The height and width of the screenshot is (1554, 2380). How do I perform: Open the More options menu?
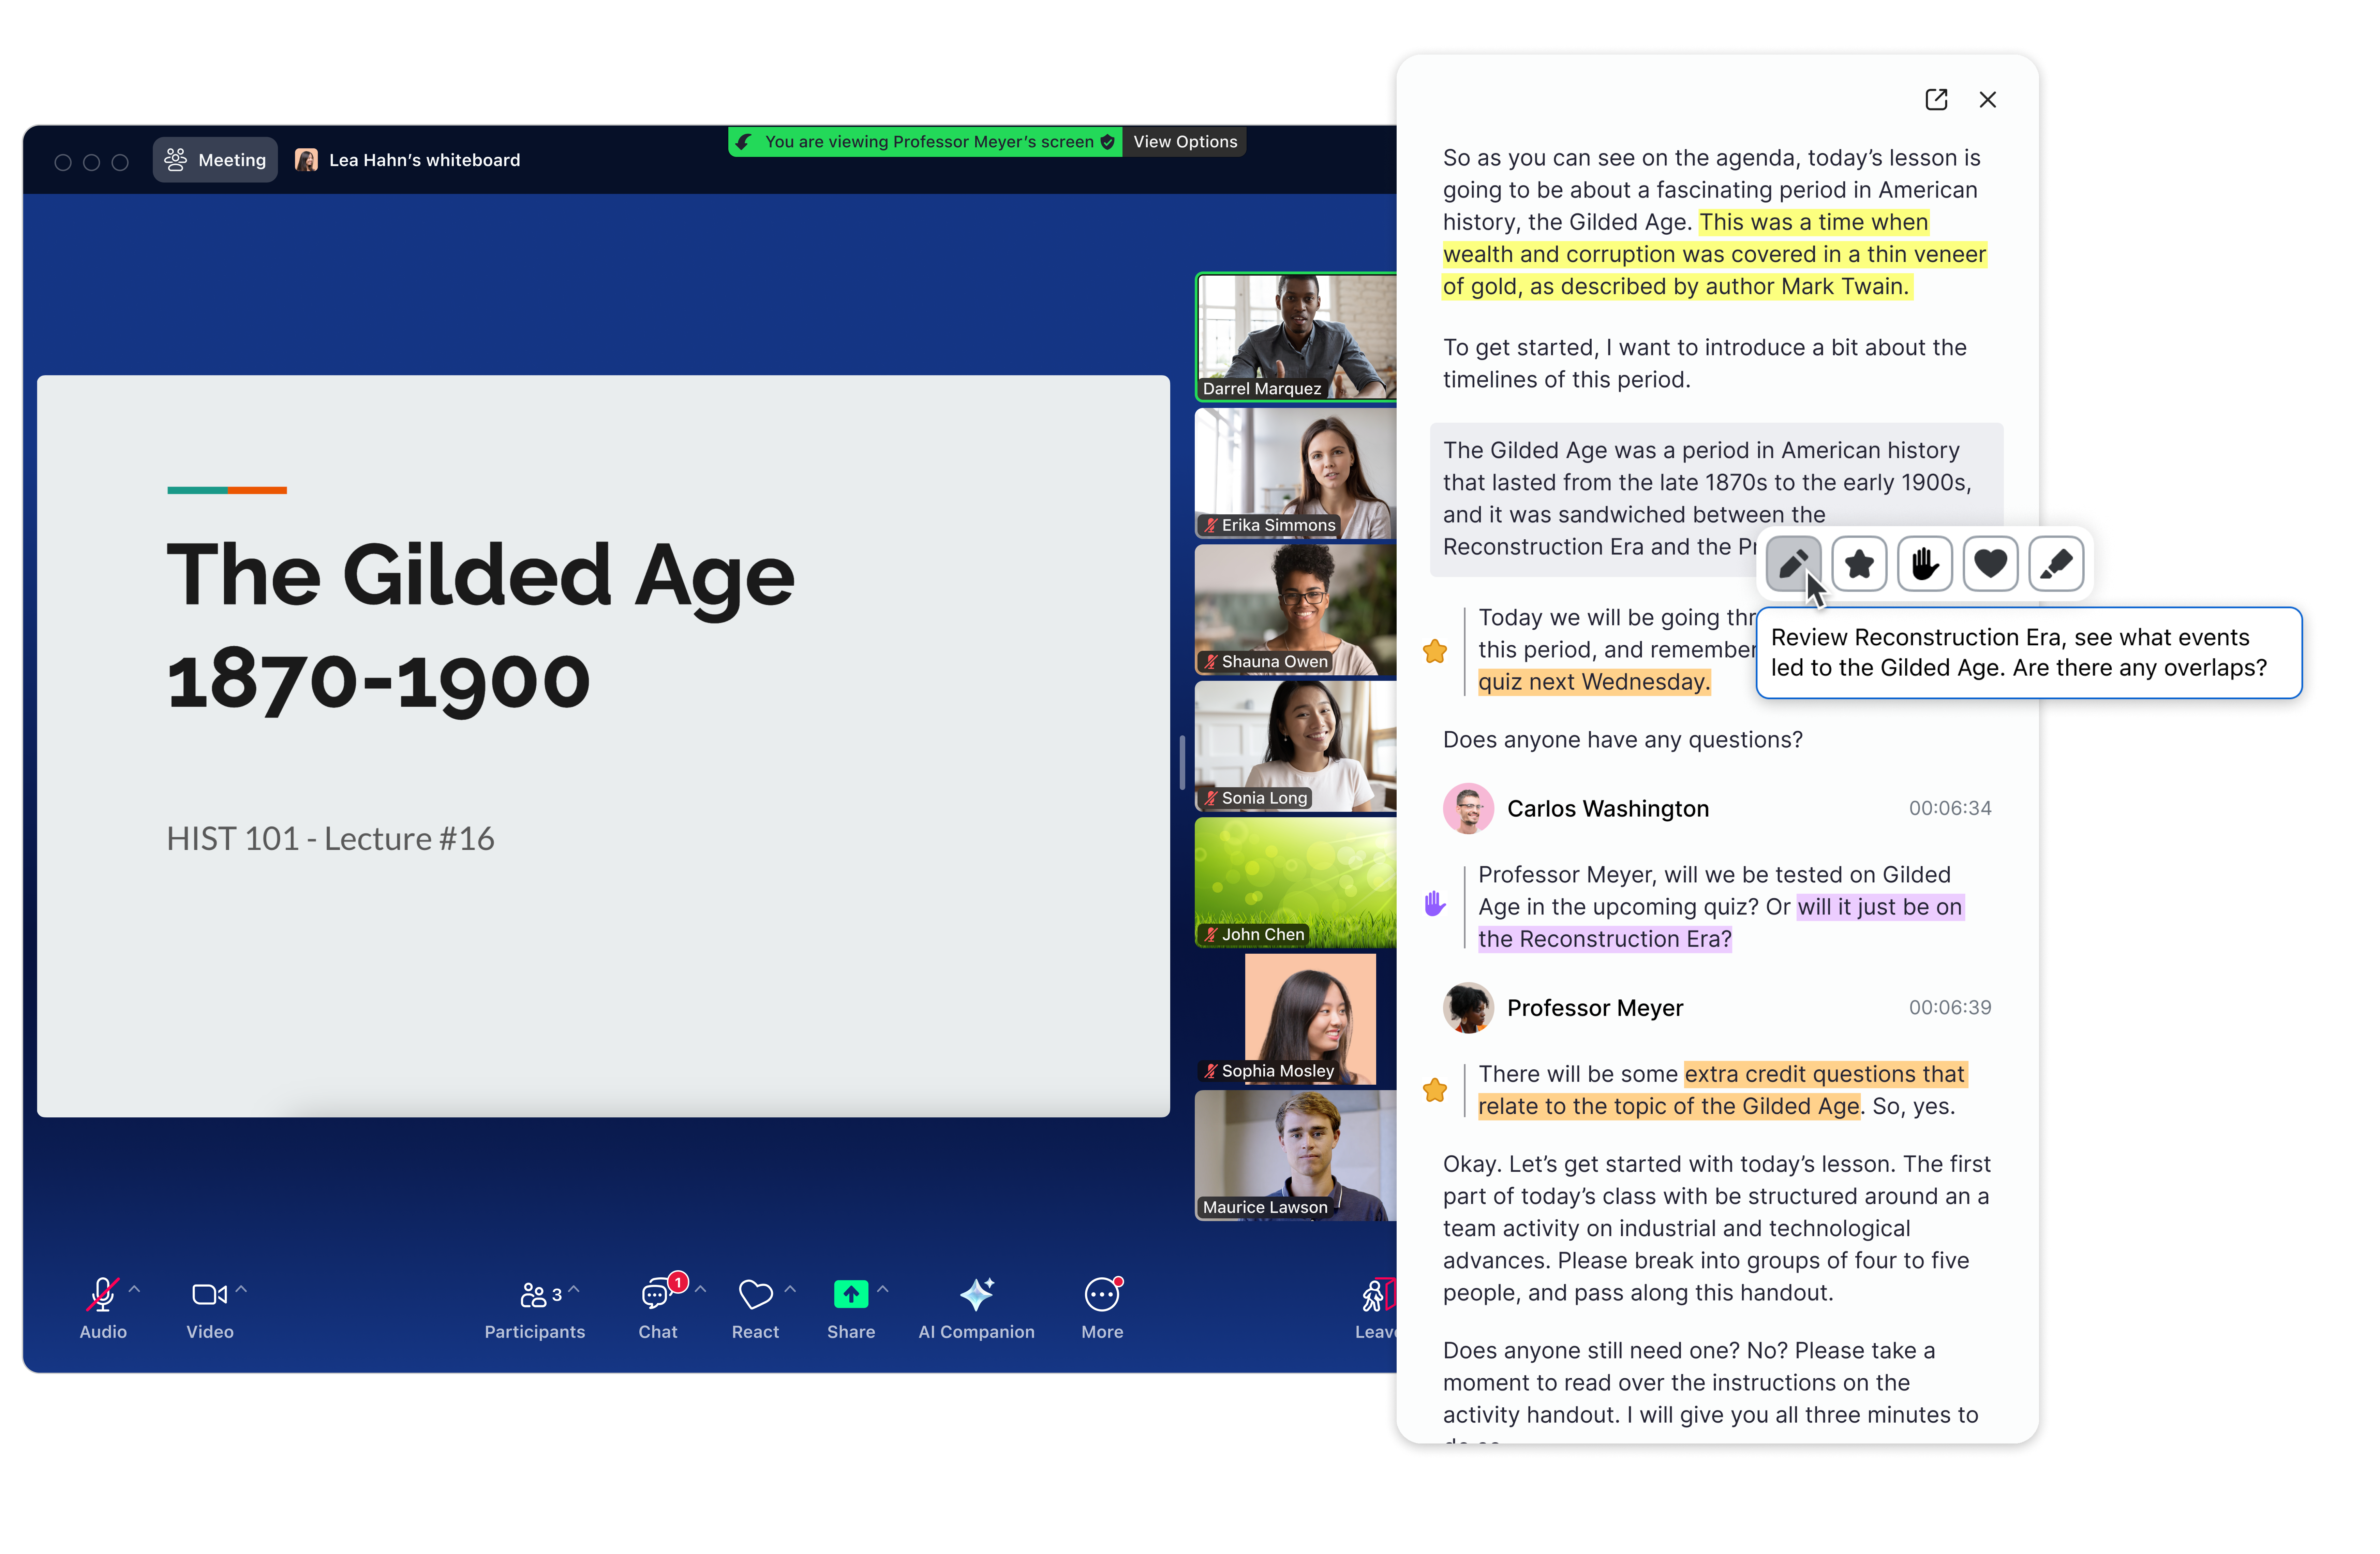pyautogui.click(x=1102, y=1308)
